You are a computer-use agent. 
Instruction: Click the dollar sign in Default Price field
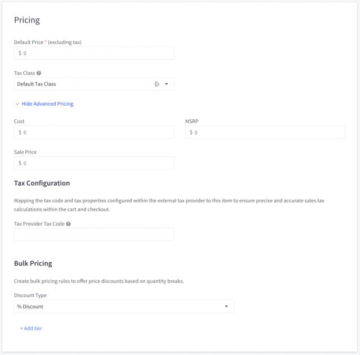(x=20, y=53)
